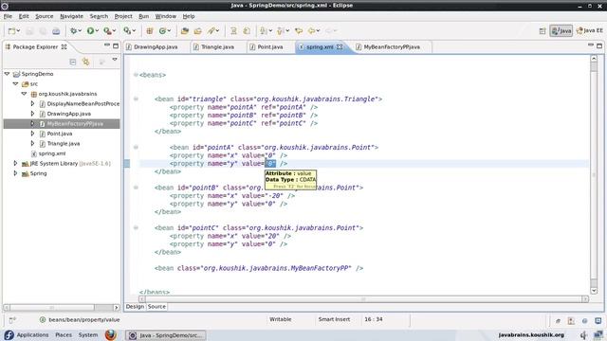Click the Last Edit Location icon
The height and width of the screenshot is (341, 607).
coord(299,31)
